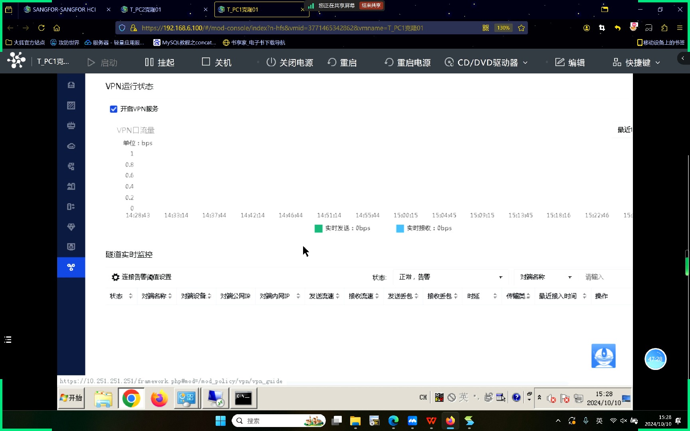Open the first home icon in the blue sidebar

[x=71, y=85]
